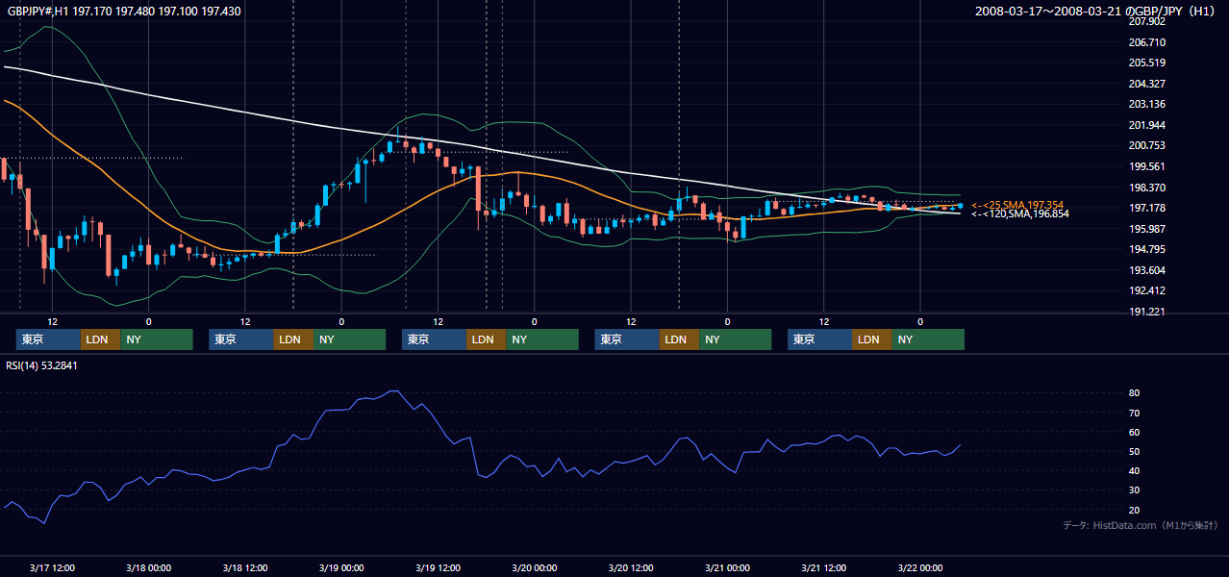The height and width of the screenshot is (577, 1229).
Task: Click the 3/17 12:00 time label
Action: point(52,567)
